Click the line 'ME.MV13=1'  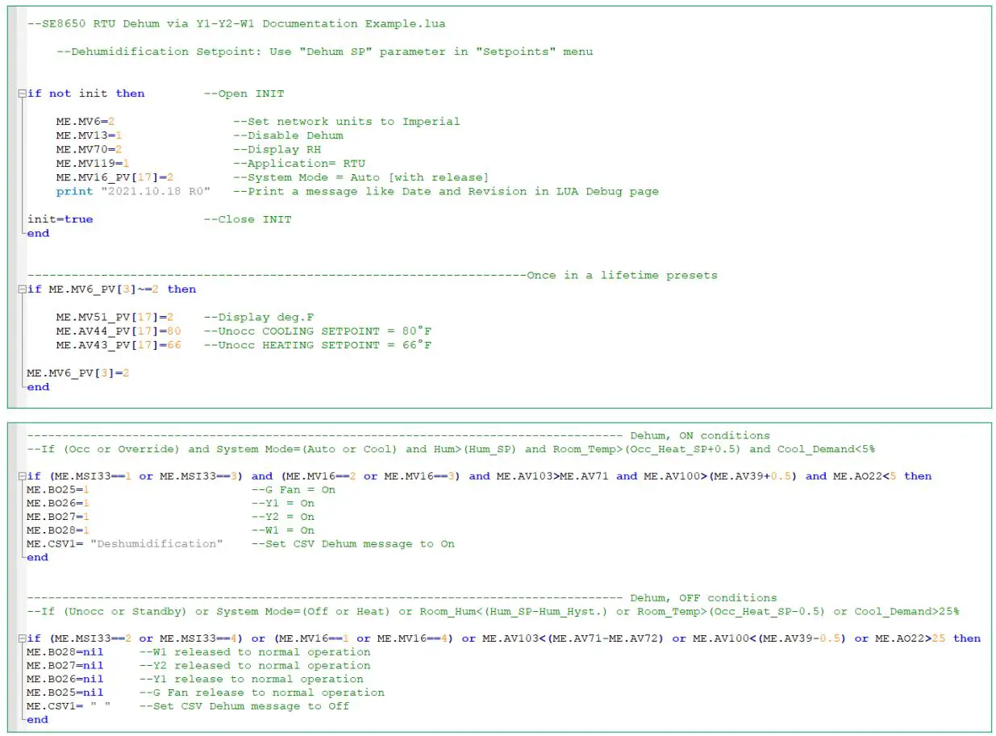(89, 135)
